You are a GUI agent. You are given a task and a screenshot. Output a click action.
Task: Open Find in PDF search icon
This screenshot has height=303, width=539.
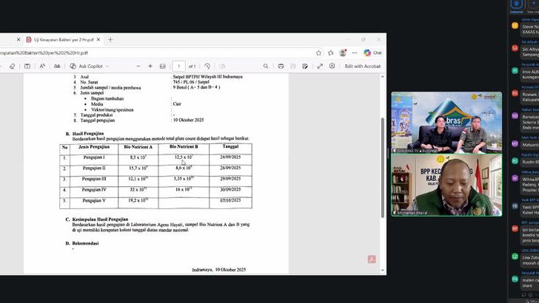point(266,67)
